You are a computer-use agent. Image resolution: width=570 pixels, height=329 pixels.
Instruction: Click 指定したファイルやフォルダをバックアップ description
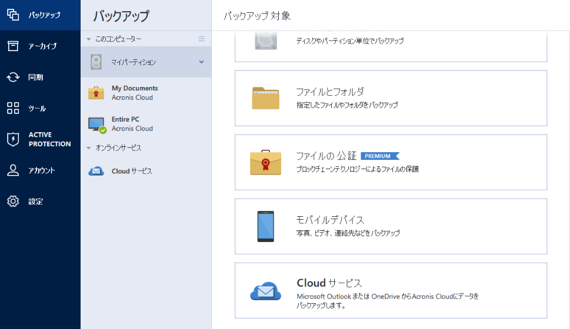coord(347,105)
